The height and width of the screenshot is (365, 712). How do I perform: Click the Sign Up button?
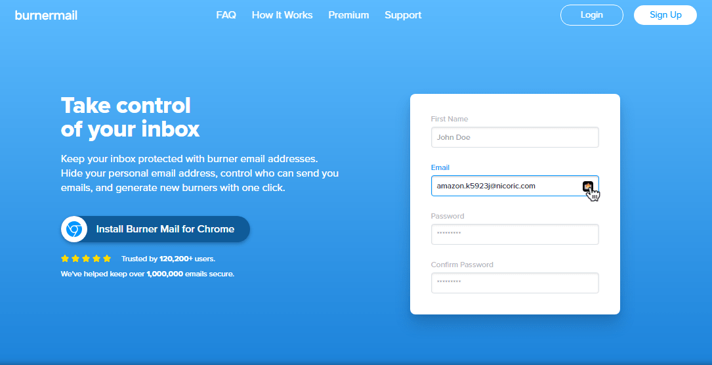point(665,15)
